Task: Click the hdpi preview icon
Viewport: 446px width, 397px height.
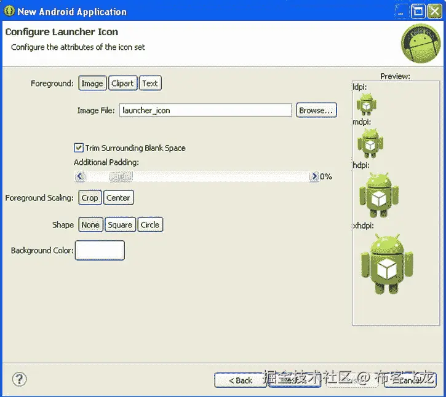Action: (379, 195)
